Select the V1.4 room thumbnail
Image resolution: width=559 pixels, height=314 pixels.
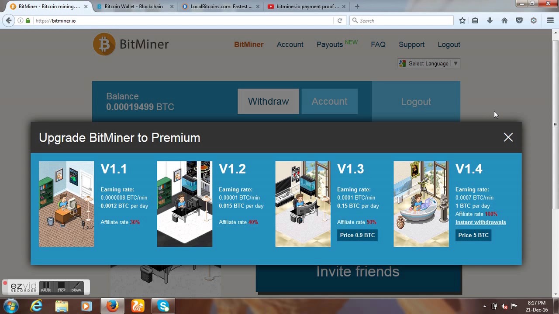coord(421,204)
